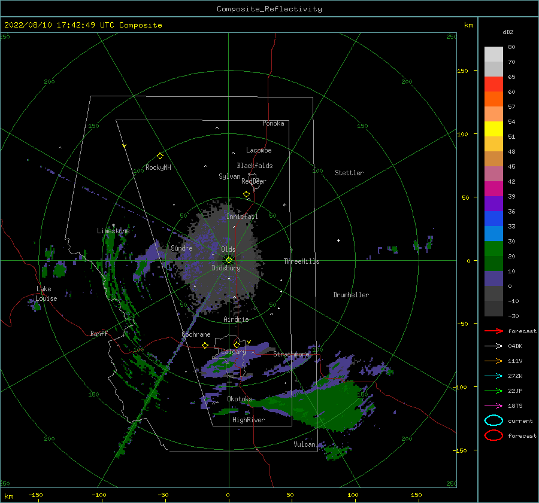Select the bright yellow 51–54 dBZ swatch
Viewport: 539px width, 503px height.
[x=493, y=129]
